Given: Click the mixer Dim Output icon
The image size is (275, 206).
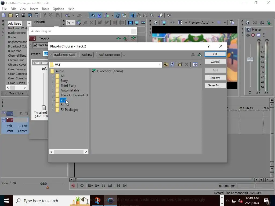Looking at the screenshot, I should click(262, 23).
